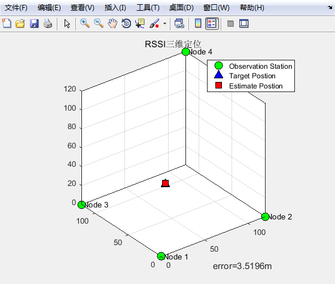The width and height of the screenshot is (335, 284).
Task: Select the Pan hand tool
Action: point(112,23)
